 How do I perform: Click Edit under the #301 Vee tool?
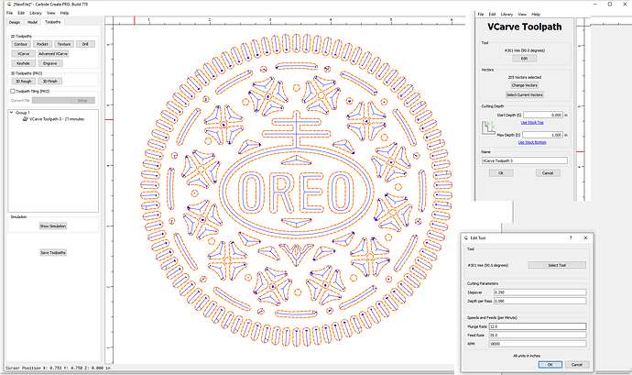(x=525, y=59)
